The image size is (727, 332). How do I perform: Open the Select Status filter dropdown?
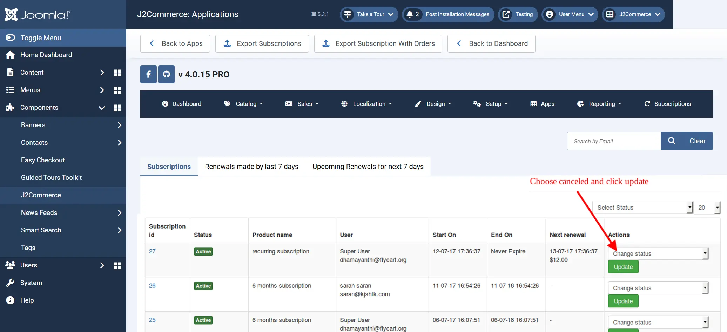coord(643,207)
